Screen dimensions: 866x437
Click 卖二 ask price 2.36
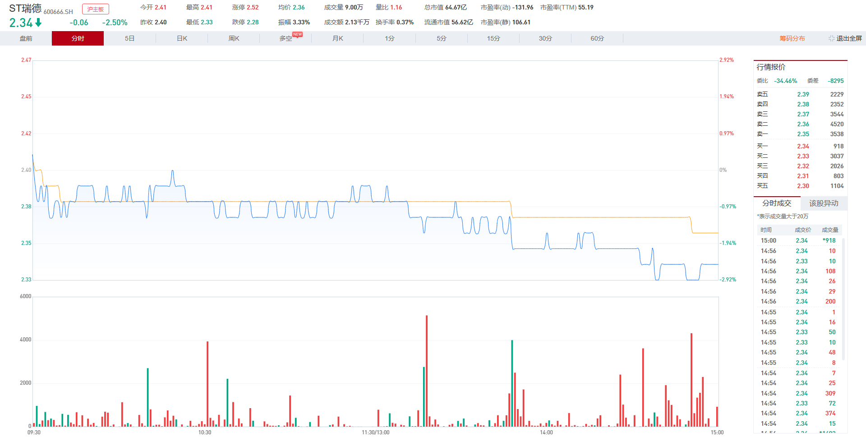803,124
